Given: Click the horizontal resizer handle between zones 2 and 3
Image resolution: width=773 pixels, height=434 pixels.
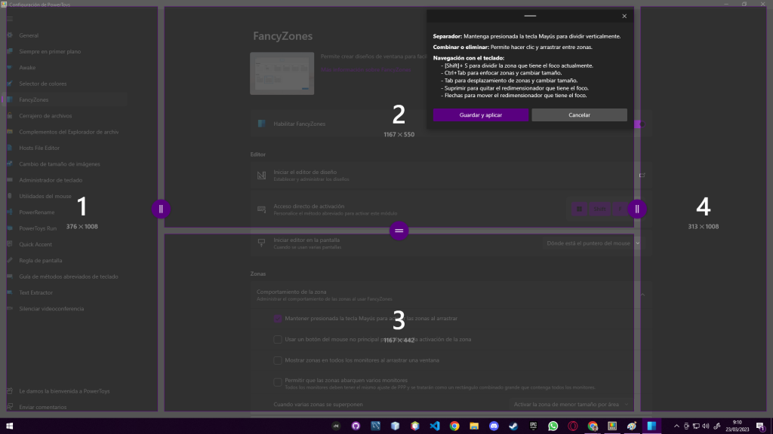Looking at the screenshot, I should 399,231.
